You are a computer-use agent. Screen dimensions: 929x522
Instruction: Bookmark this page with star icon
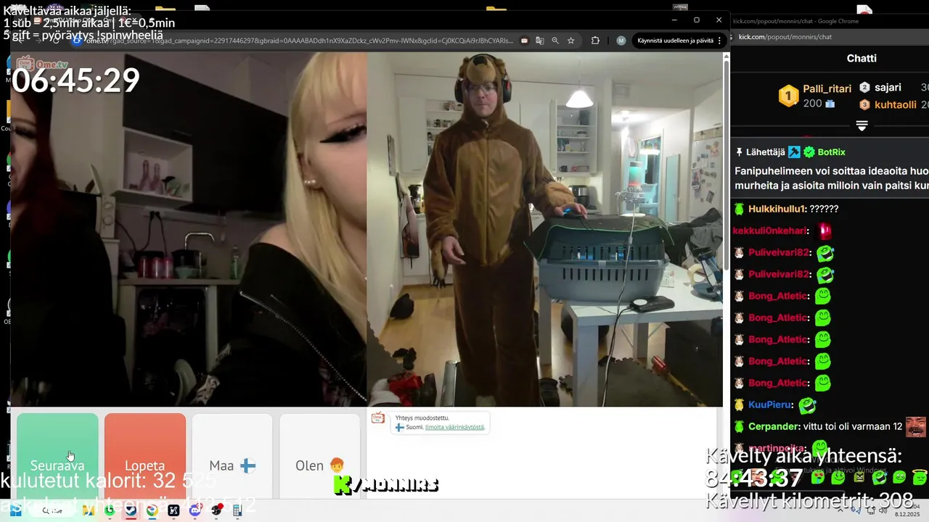pos(571,41)
